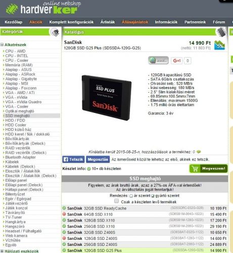Open the Partnereink menu item
The width and height of the screenshot is (233, 253).
coord(195,22)
